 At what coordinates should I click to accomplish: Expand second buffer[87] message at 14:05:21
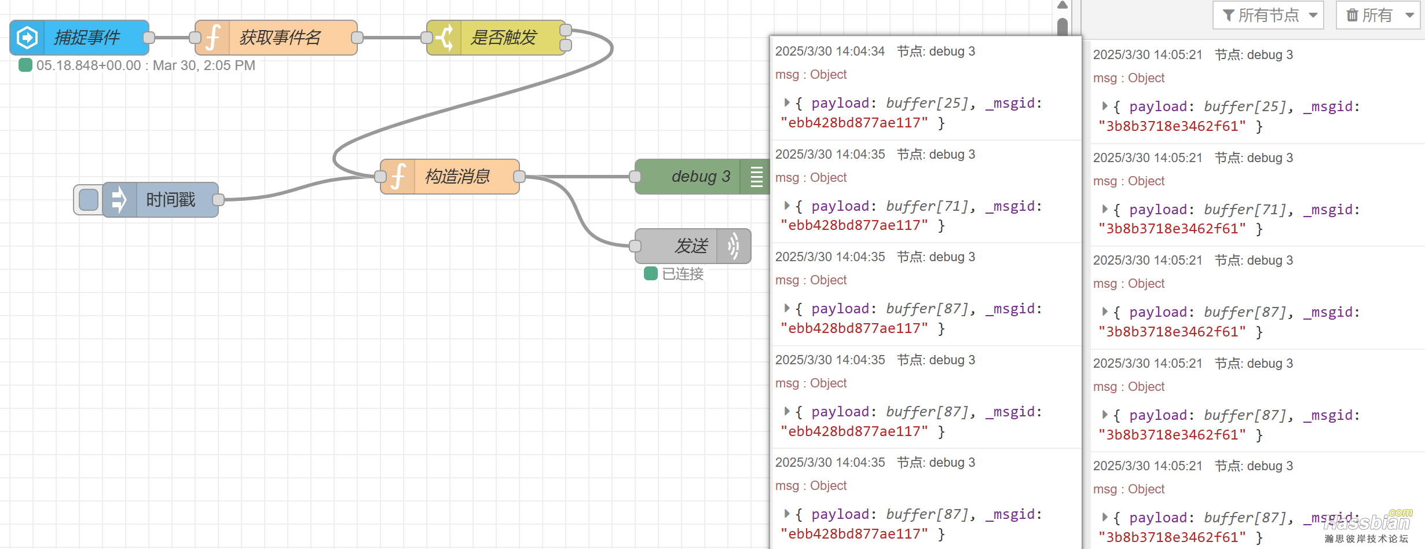point(1105,415)
